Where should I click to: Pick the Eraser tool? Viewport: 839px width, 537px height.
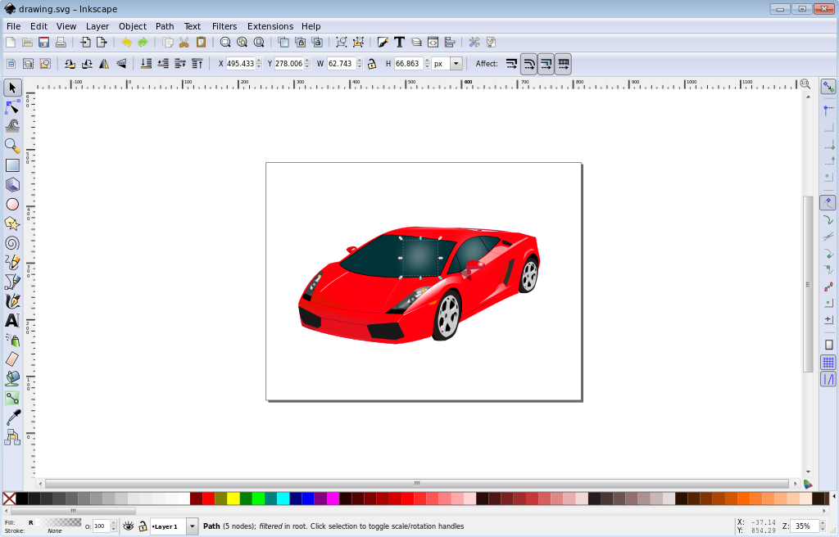[x=12, y=359]
